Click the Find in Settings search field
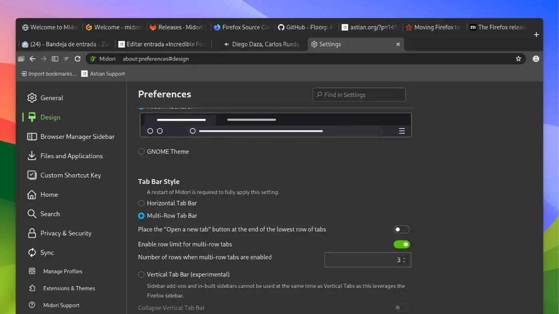Image resolution: width=559 pixels, height=314 pixels. pos(359,95)
